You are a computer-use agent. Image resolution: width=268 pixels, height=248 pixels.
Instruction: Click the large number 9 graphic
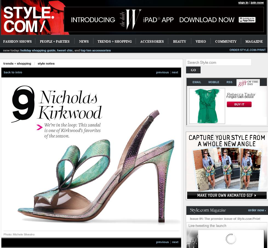[x=24, y=103]
